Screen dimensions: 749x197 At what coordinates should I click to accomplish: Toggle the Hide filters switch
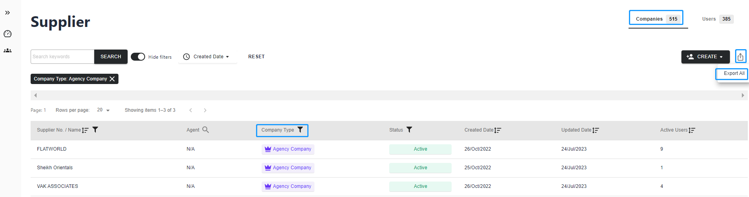point(138,57)
